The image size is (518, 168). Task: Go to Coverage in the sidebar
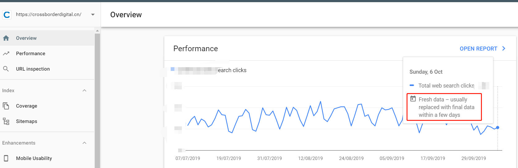click(27, 106)
